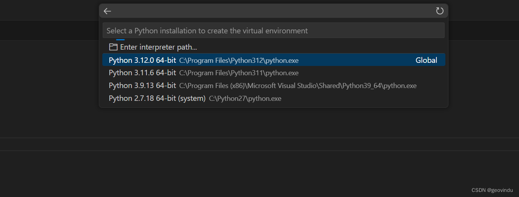Click the folder icon beside Enter interpreter path

click(x=113, y=47)
